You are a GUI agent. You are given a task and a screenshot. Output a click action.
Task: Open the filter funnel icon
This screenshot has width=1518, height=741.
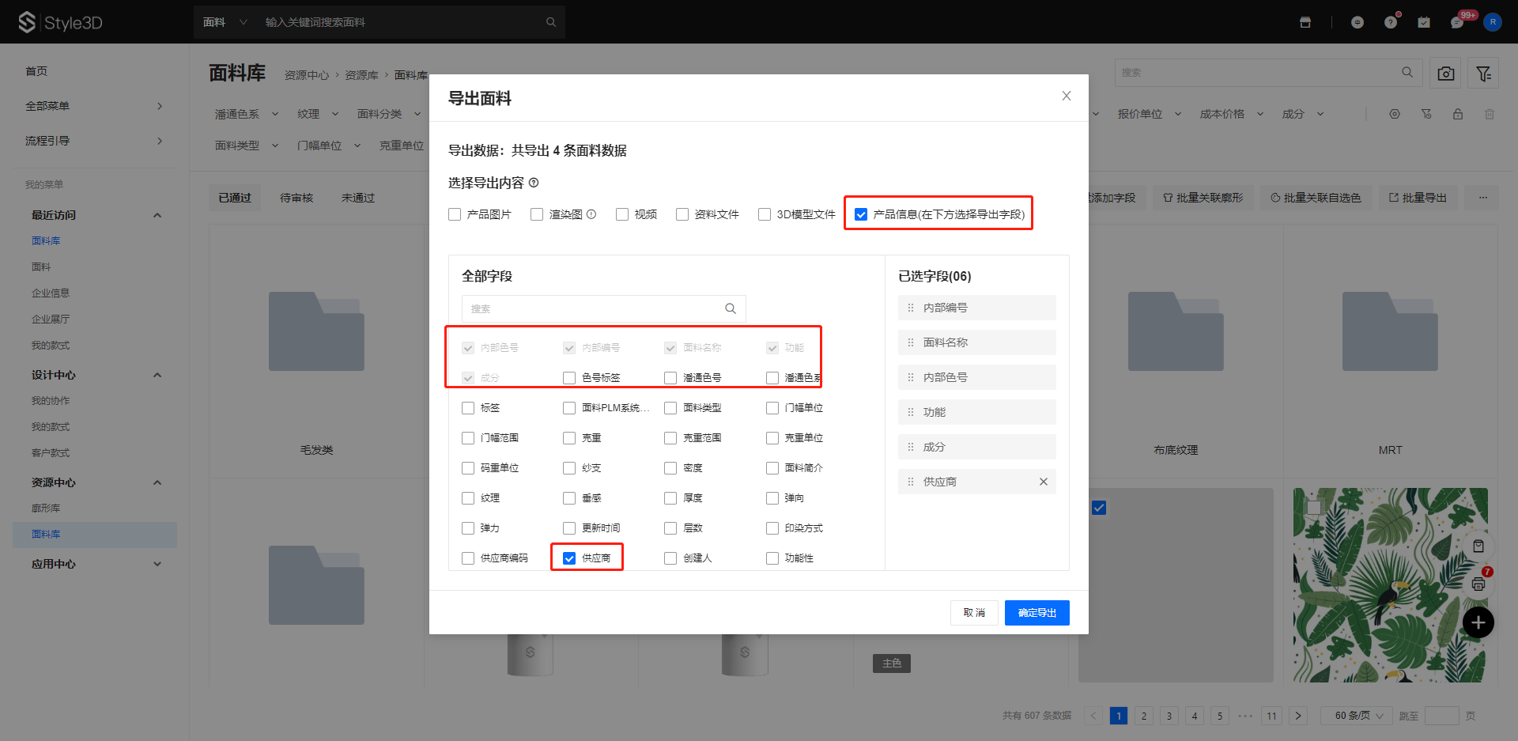click(1483, 74)
